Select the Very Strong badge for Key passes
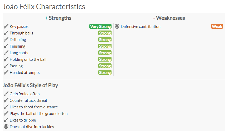 (100, 26)
